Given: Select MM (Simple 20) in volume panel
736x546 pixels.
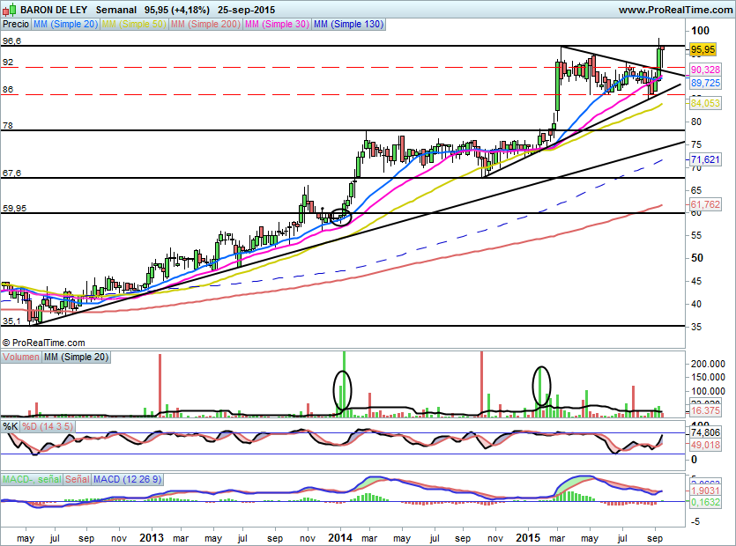Looking at the screenshot, I should point(76,357).
